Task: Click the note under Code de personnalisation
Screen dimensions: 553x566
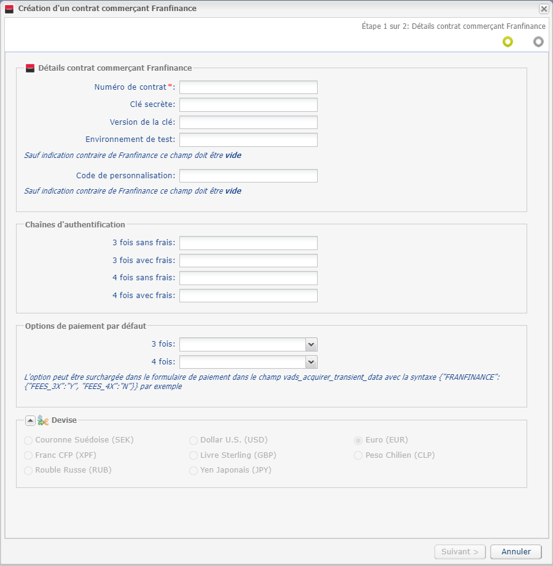Action: click(133, 191)
